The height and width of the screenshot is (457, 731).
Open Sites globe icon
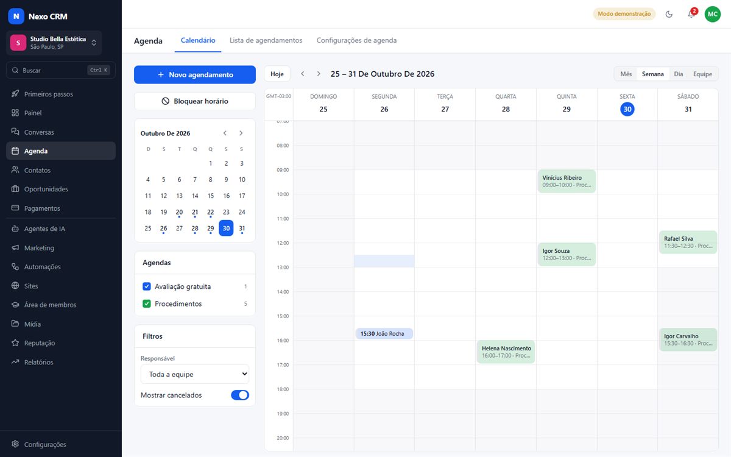pos(15,286)
